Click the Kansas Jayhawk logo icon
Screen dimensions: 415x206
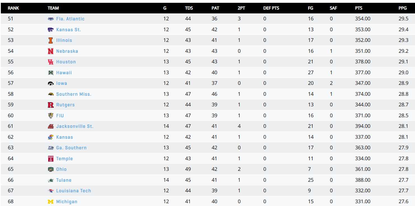pos(51,137)
